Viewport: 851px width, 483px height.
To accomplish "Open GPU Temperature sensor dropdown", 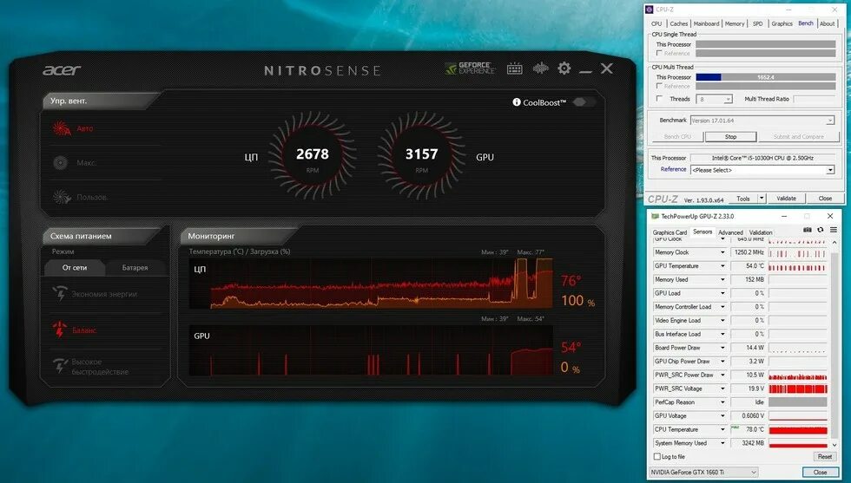I will [722, 266].
